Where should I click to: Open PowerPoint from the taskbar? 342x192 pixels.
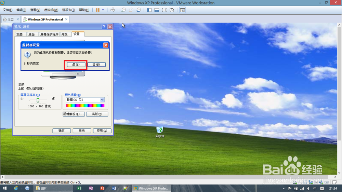pyautogui.click(x=102, y=188)
